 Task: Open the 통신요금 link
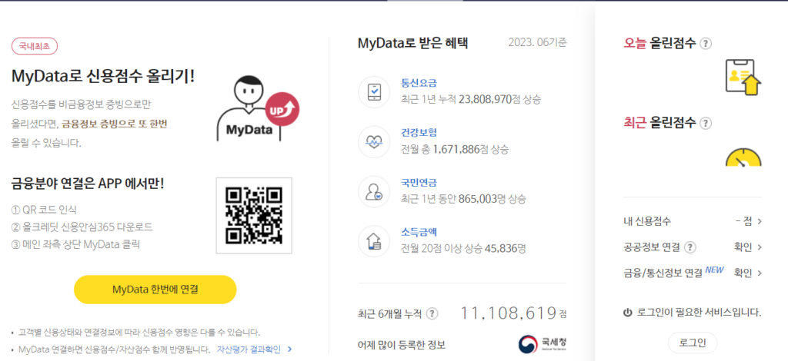tap(419, 83)
